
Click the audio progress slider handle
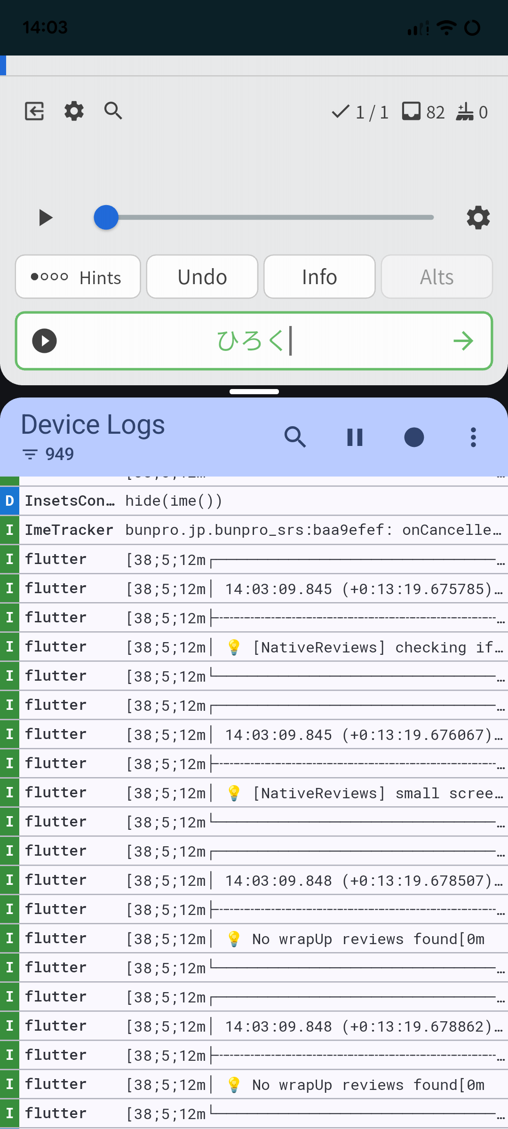106,218
